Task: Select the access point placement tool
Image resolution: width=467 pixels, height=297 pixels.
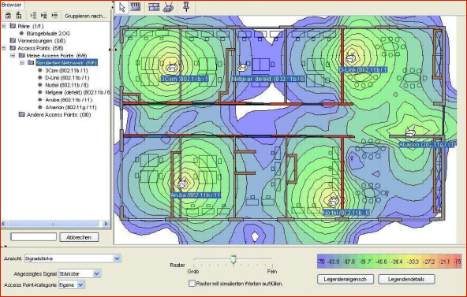Action: [168, 7]
